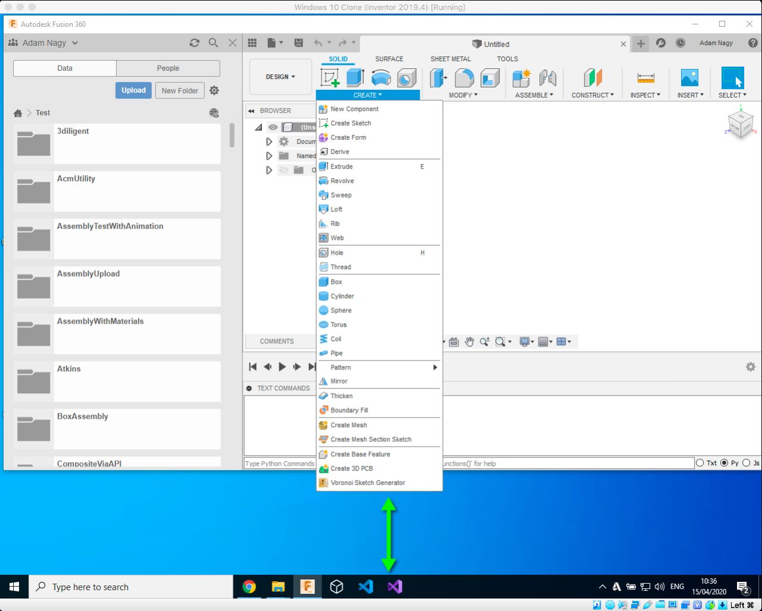Open the Help question mark icon
Viewport: 762px width, 611px height.
point(753,43)
